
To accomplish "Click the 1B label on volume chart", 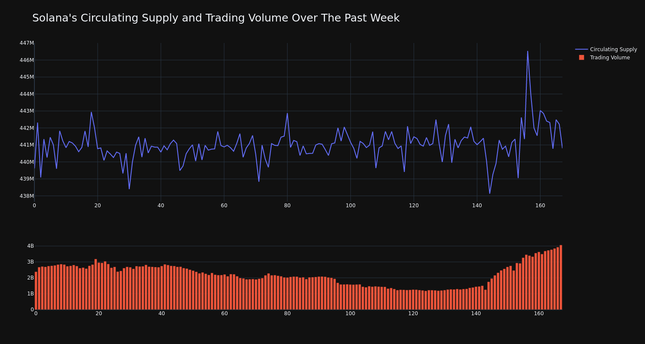I will point(30,294).
